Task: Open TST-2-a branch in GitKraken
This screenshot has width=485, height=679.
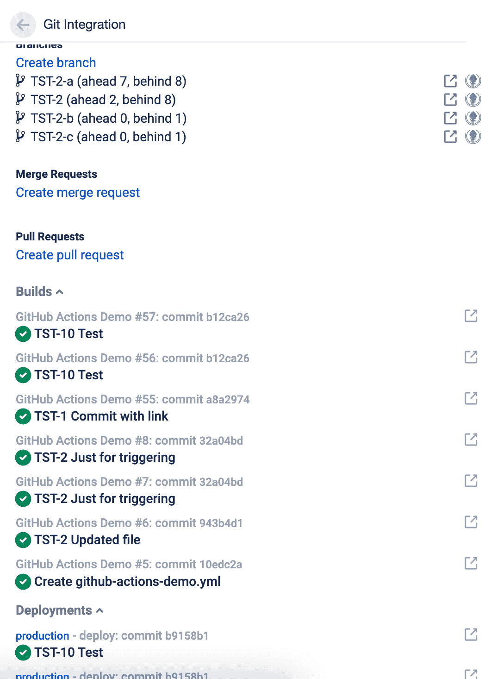Action: coord(473,81)
